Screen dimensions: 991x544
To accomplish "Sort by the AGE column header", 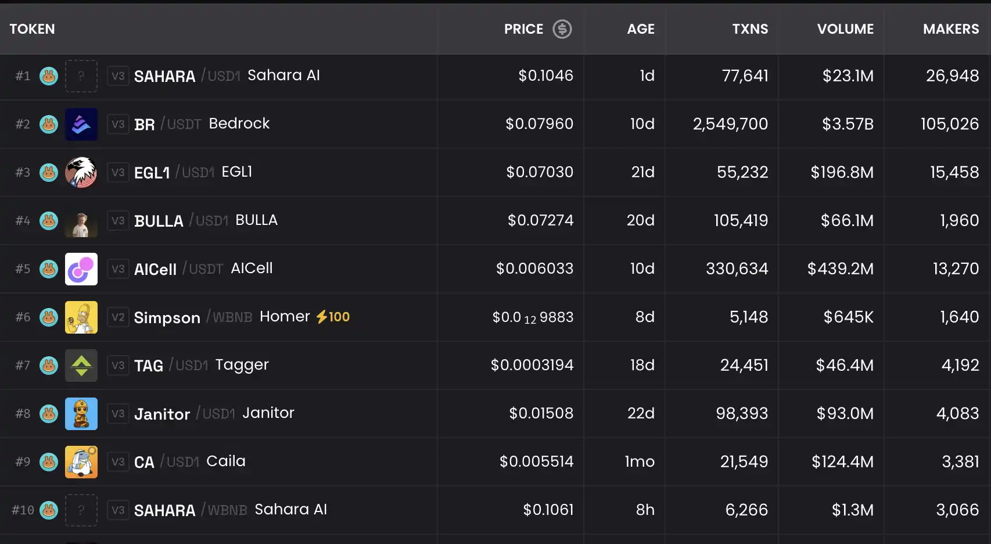I will [641, 29].
